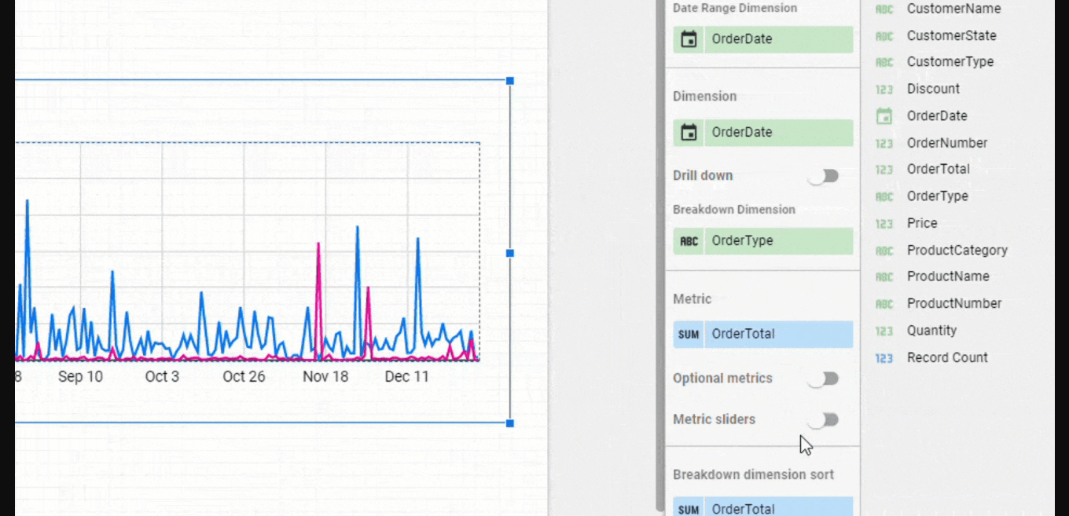Click calendar icon in Date Range Dimension field
This screenshot has height=516, width=1069.
pyautogui.click(x=689, y=39)
